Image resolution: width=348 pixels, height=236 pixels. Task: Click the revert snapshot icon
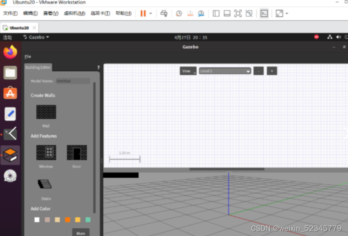[x=190, y=14]
